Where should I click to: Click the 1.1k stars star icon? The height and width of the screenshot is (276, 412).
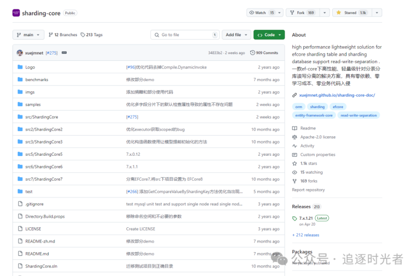pos(295,163)
